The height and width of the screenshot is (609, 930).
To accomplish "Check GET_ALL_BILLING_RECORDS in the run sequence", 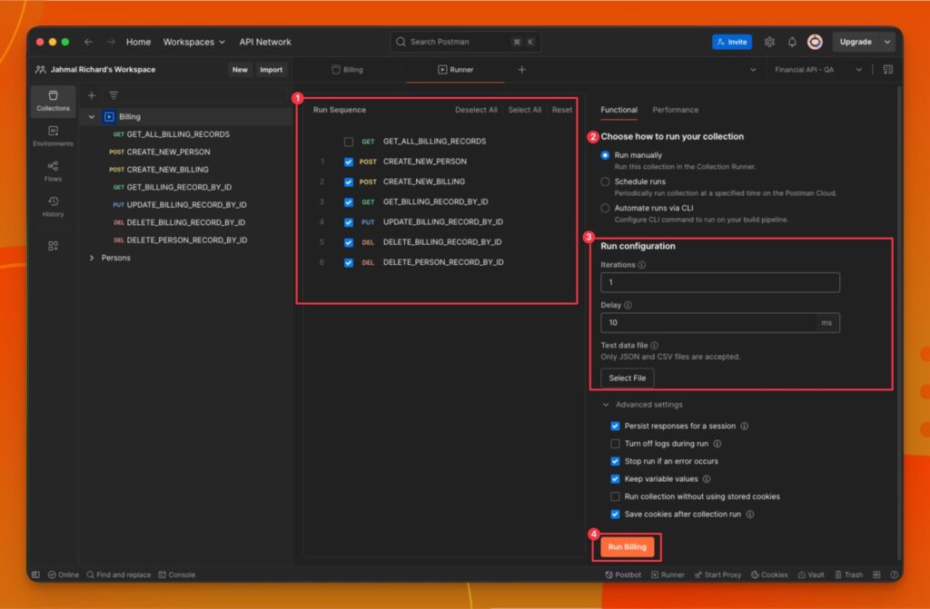I will (349, 142).
